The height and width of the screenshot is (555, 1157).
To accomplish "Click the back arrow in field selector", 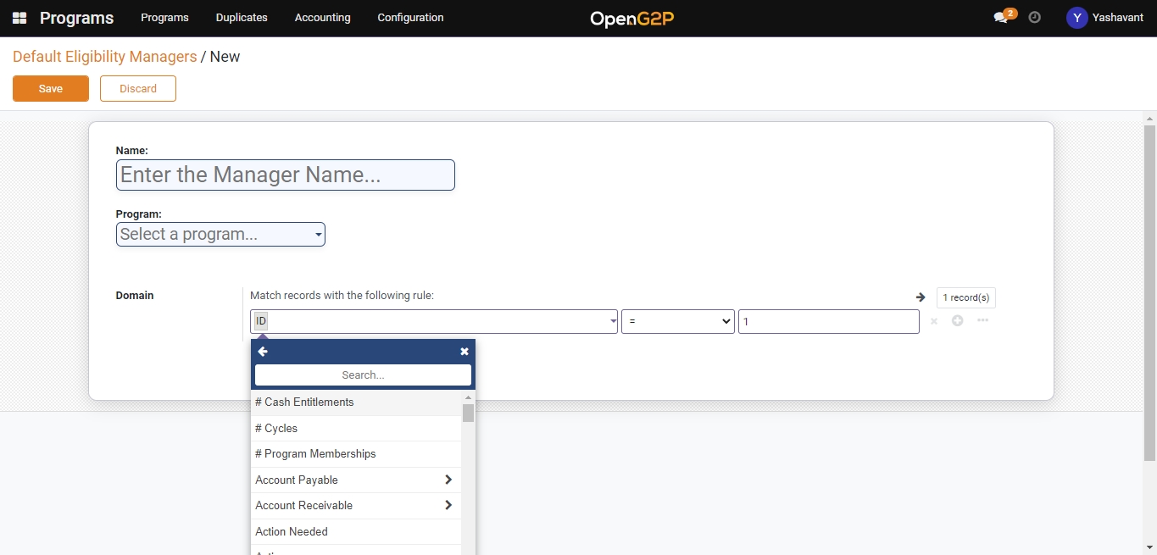I will [x=263, y=352].
